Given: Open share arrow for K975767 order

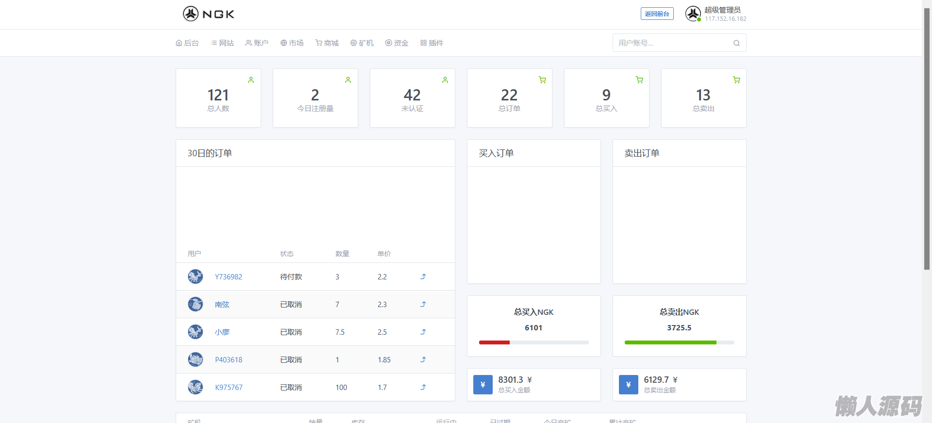Looking at the screenshot, I should tap(423, 387).
